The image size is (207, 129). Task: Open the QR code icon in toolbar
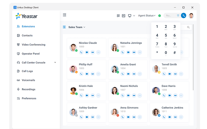[118, 16]
